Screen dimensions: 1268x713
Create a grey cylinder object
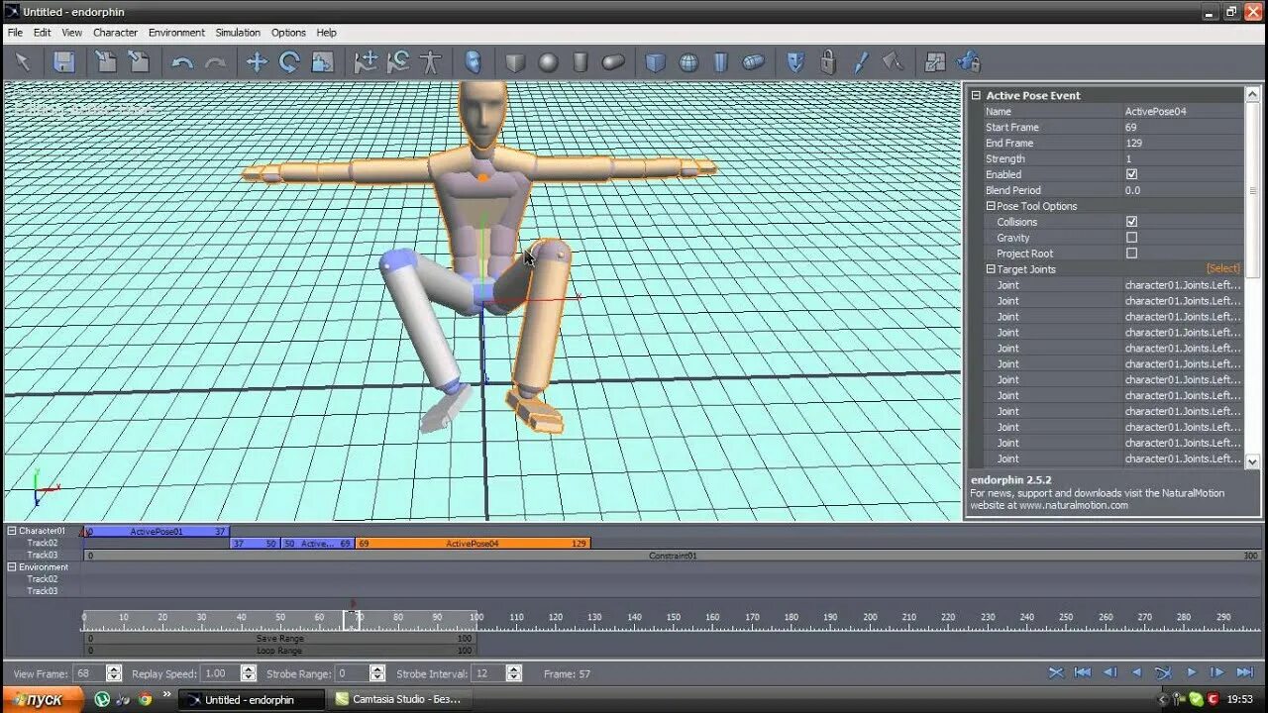coord(581,62)
